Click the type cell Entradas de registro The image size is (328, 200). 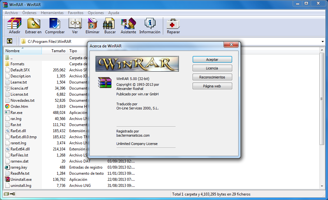tap(86, 167)
